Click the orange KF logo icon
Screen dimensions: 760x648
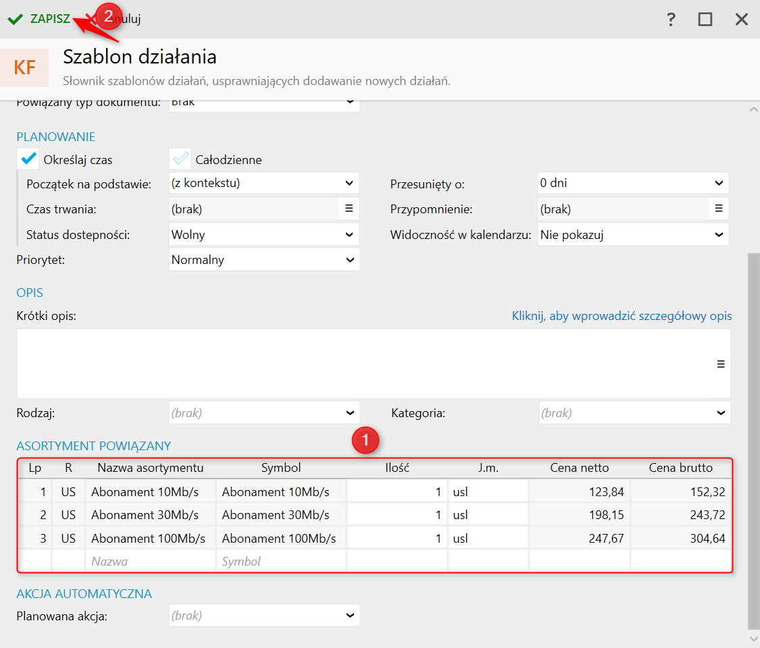pyautogui.click(x=24, y=67)
